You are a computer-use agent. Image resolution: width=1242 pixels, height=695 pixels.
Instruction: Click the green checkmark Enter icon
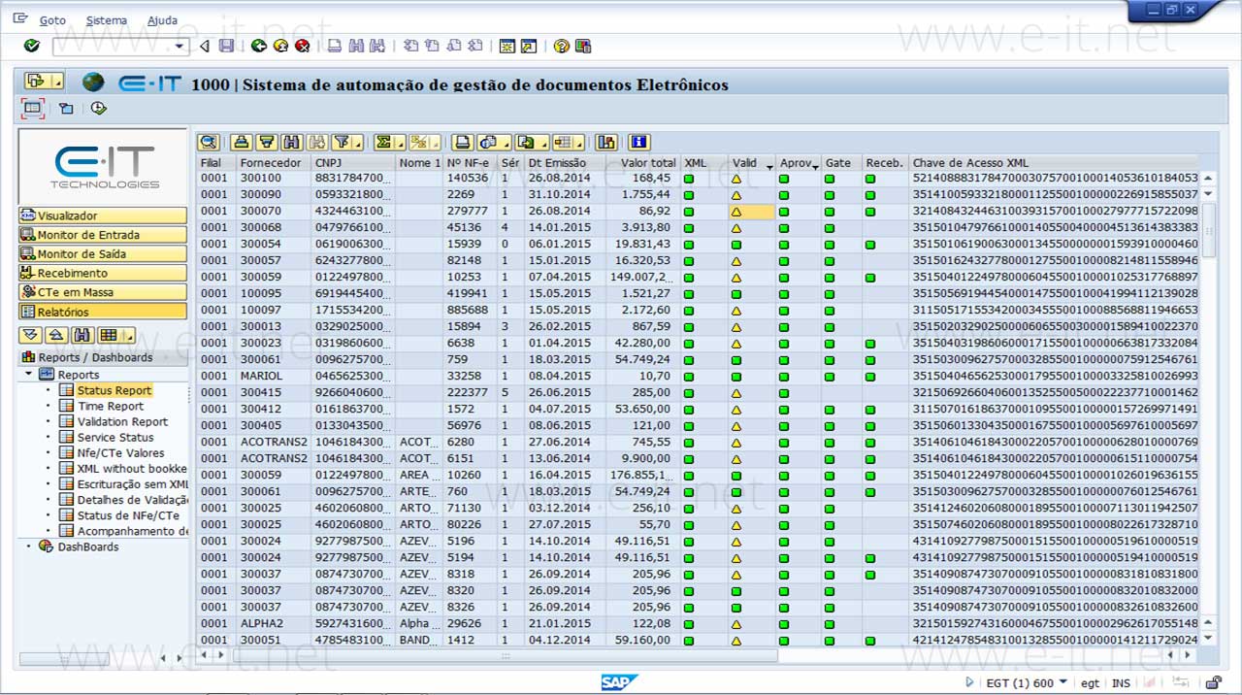[x=32, y=46]
